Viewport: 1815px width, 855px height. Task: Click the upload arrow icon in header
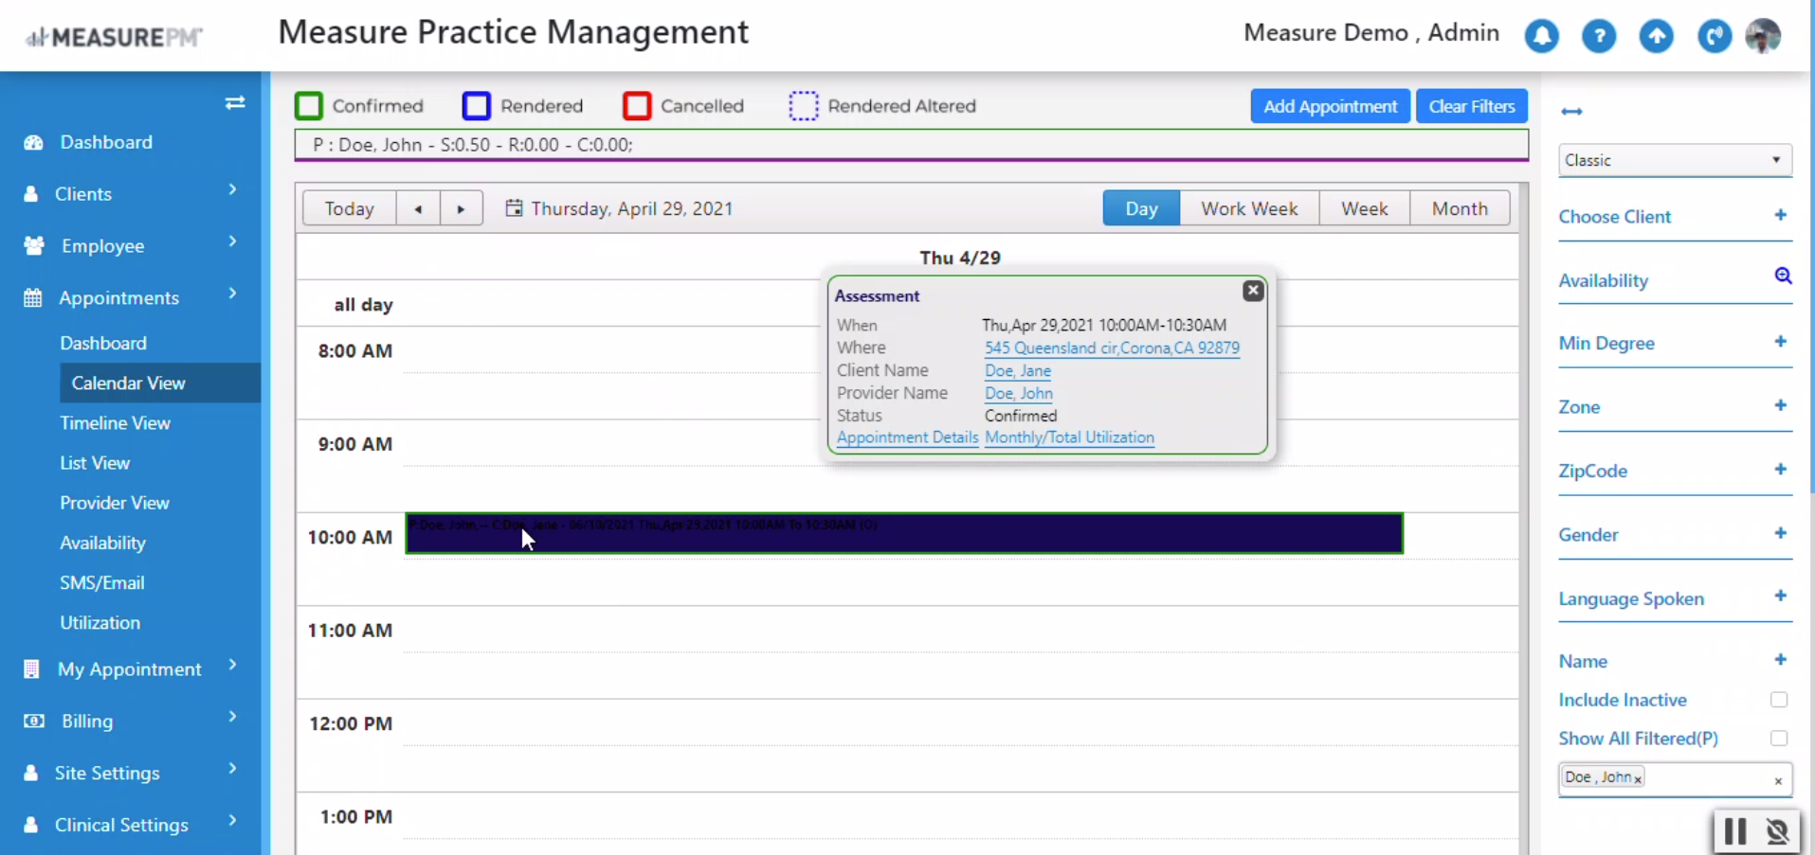(x=1657, y=36)
